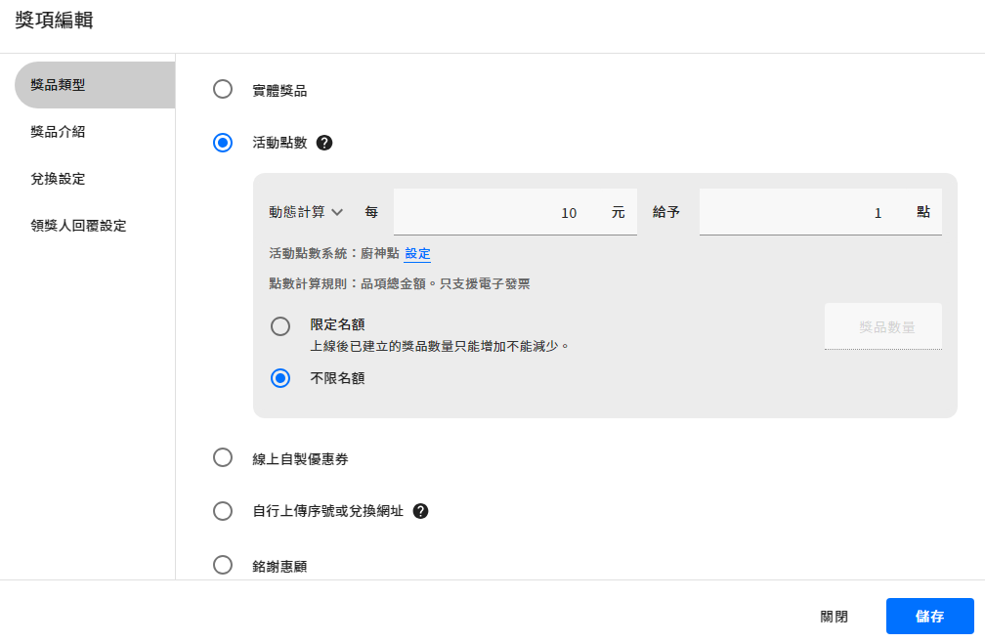985x642 pixels.
Task: Open the 動態計算 dropdown
Action: click(306, 212)
